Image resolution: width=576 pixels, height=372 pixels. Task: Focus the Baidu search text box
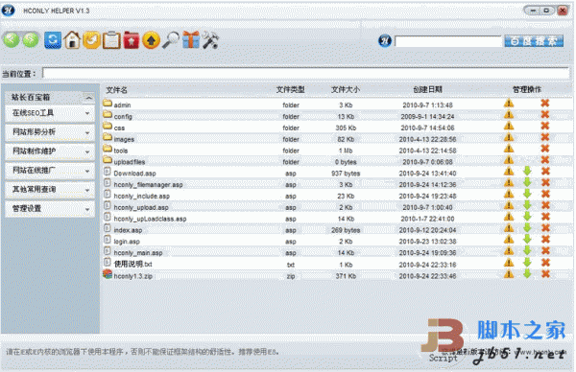pos(448,41)
